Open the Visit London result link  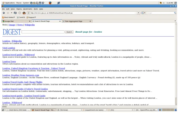coord(9,48)
